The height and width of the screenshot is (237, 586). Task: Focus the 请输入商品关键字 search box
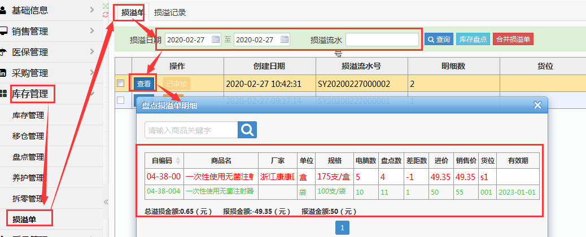[191, 130]
